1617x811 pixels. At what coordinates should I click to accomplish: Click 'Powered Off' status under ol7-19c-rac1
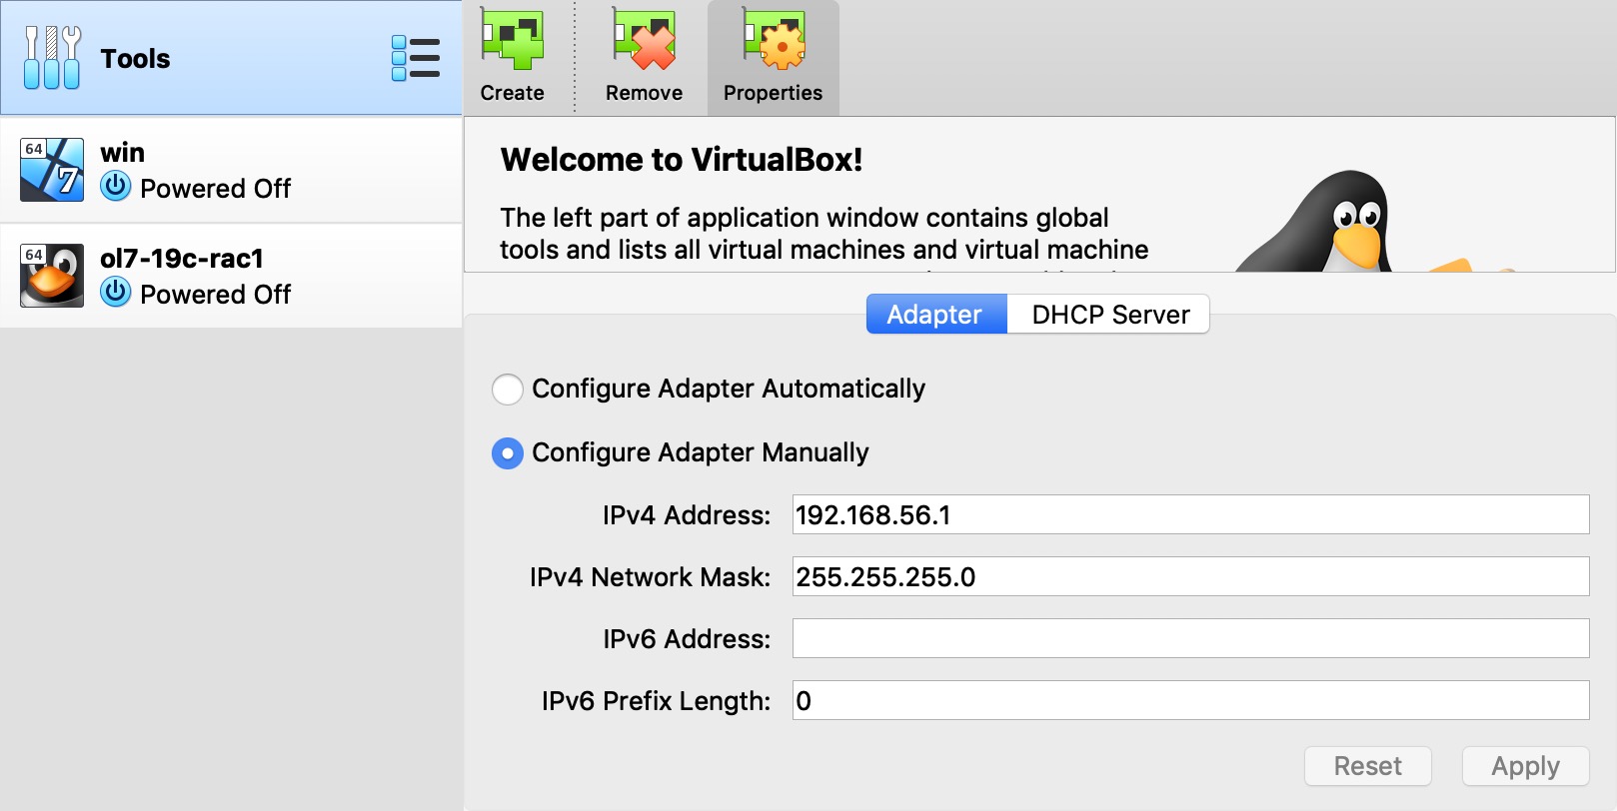216,295
